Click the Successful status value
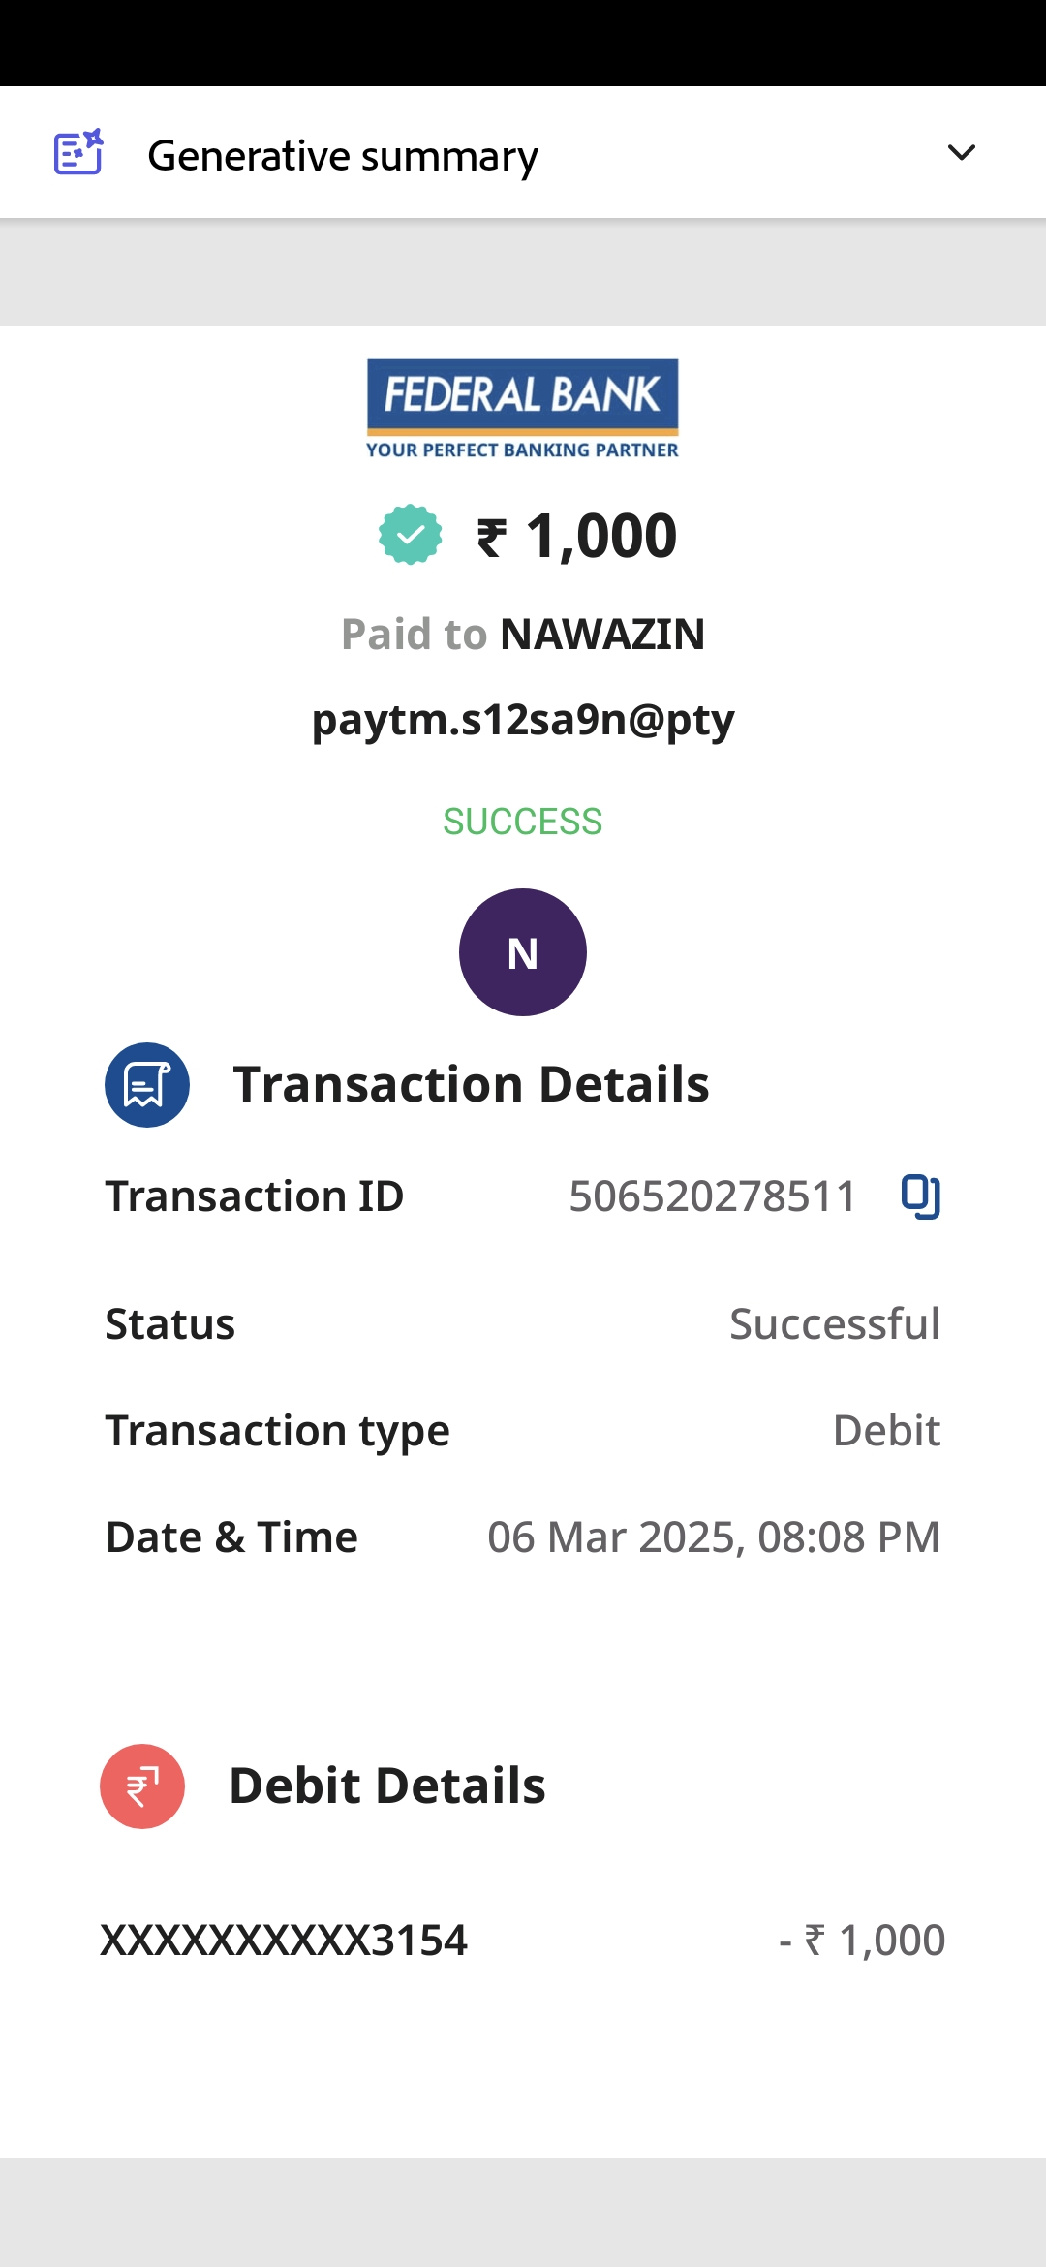Viewport: 1046px width, 2267px height. pos(834,1324)
